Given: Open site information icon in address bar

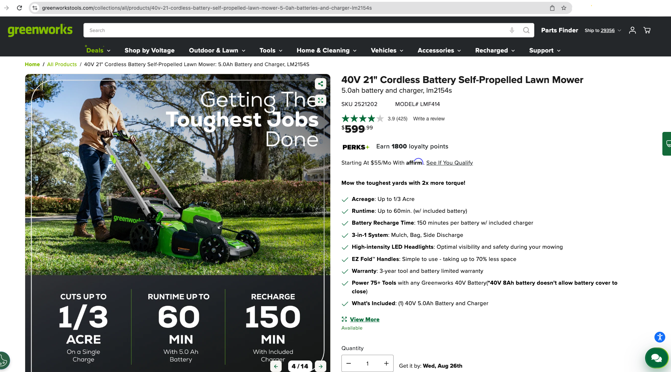Looking at the screenshot, I should [x=35, y=8].
